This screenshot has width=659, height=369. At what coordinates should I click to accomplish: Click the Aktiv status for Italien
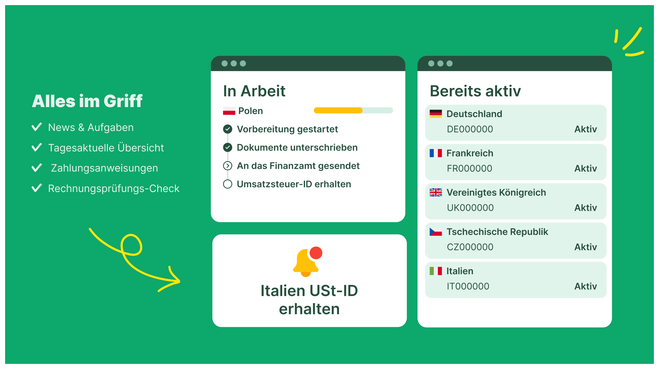coord(585,286)
